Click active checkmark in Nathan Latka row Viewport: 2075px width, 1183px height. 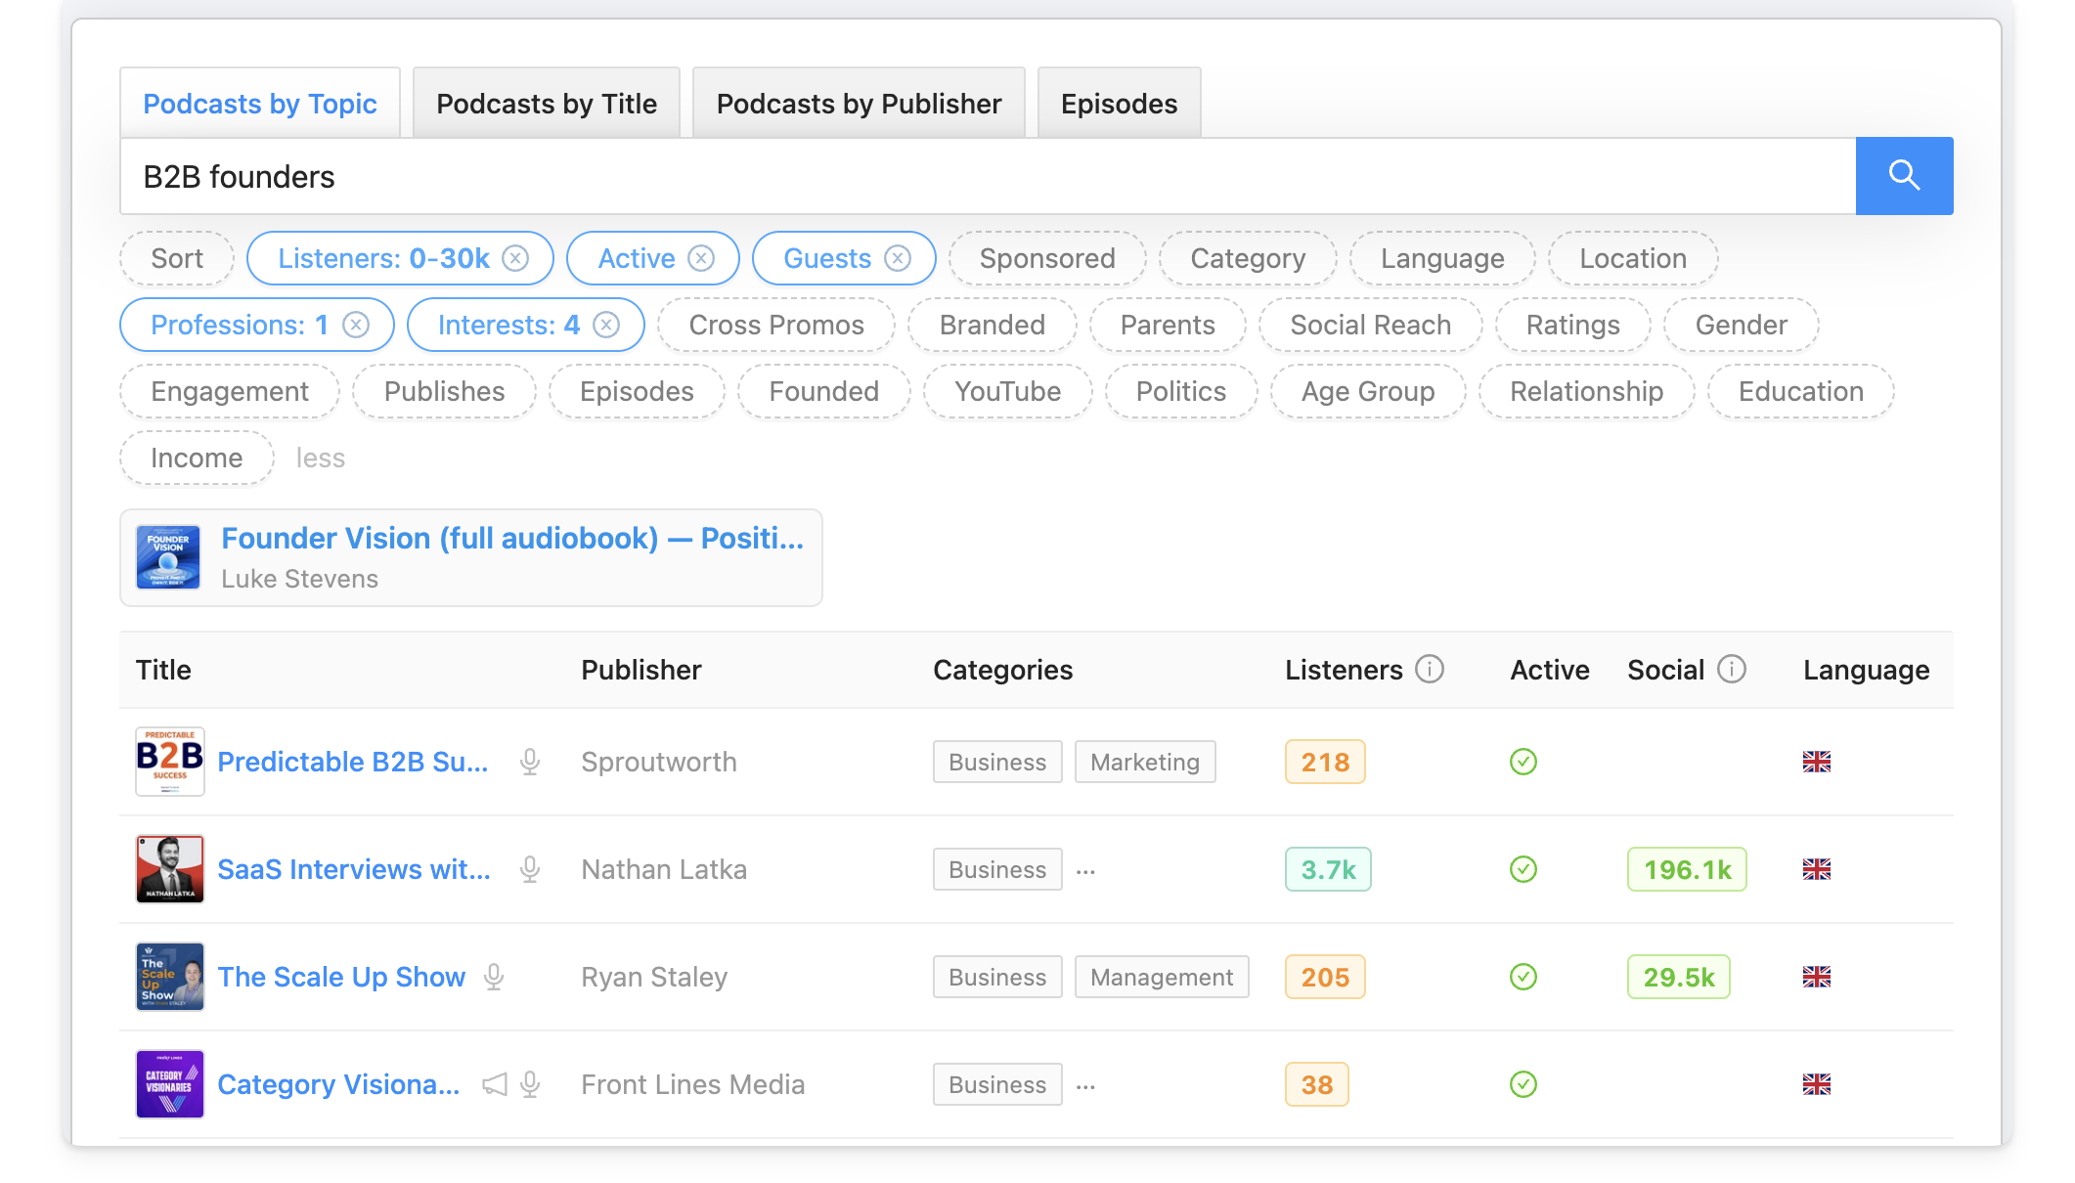click(x=1523, y=869)
